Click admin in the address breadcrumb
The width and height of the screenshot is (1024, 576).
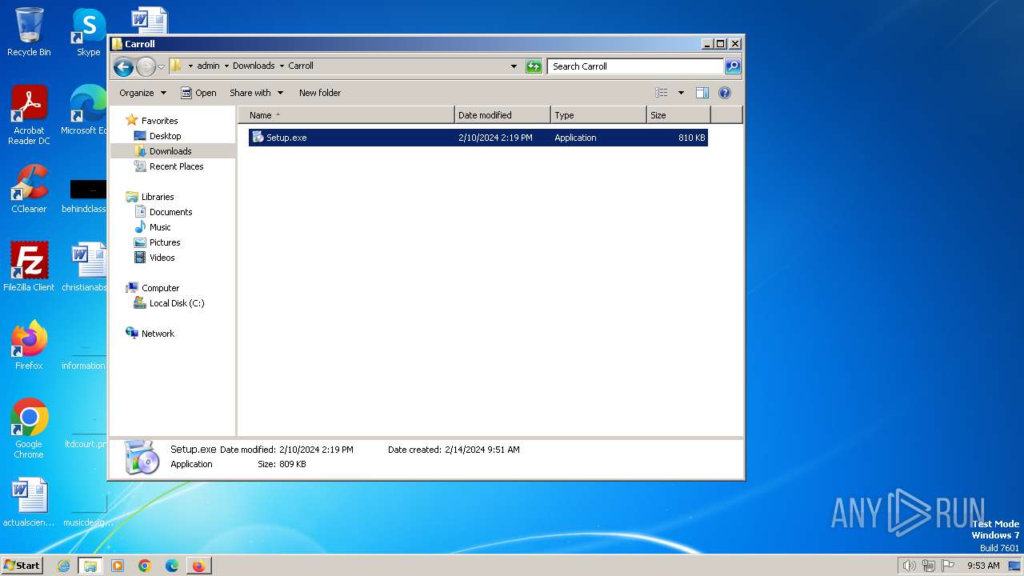[208, 66]
